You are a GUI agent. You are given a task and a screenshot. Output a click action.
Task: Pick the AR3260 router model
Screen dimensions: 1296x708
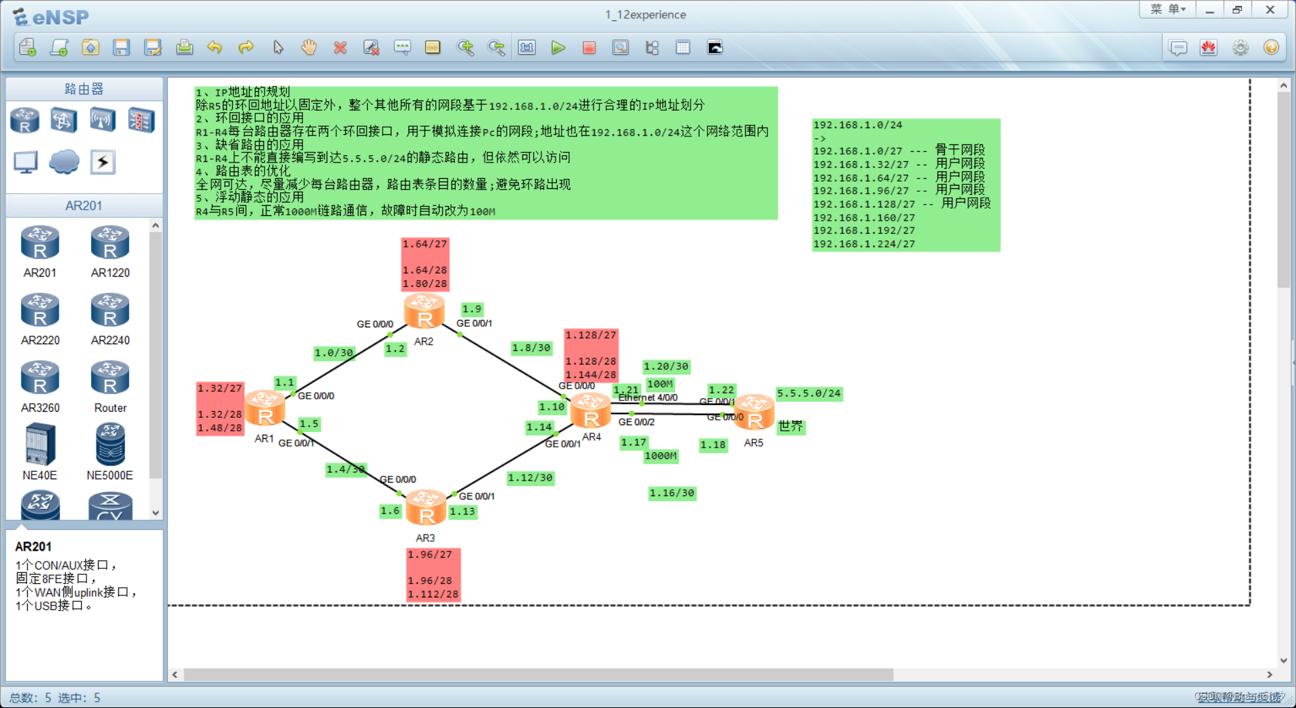[40, 387]
